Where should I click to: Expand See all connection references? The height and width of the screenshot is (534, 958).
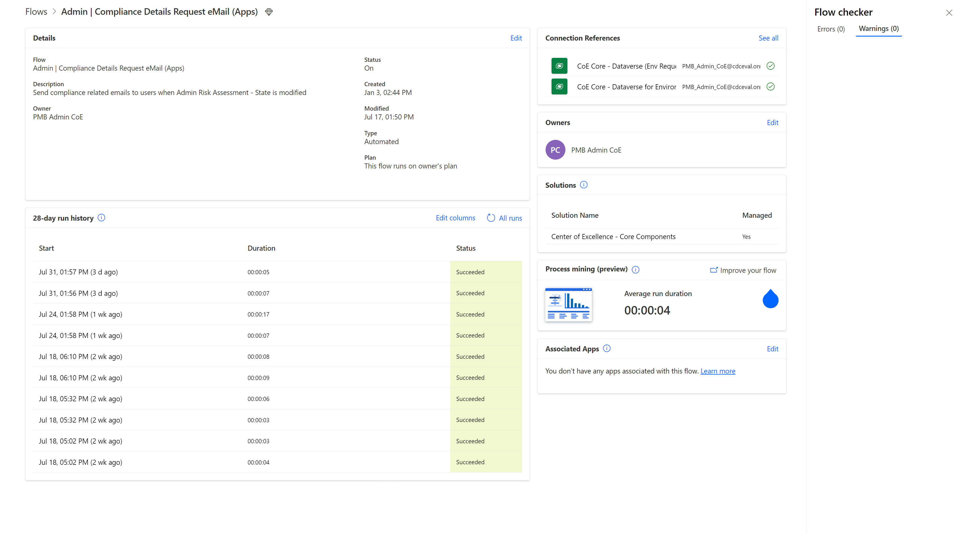click(x=768, y=37)
